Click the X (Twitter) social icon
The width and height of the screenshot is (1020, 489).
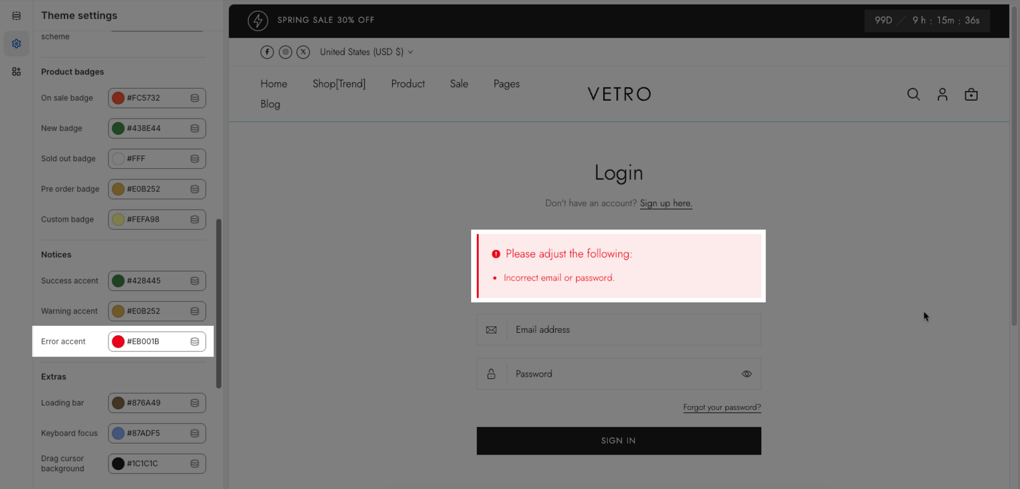click(303, 52)
